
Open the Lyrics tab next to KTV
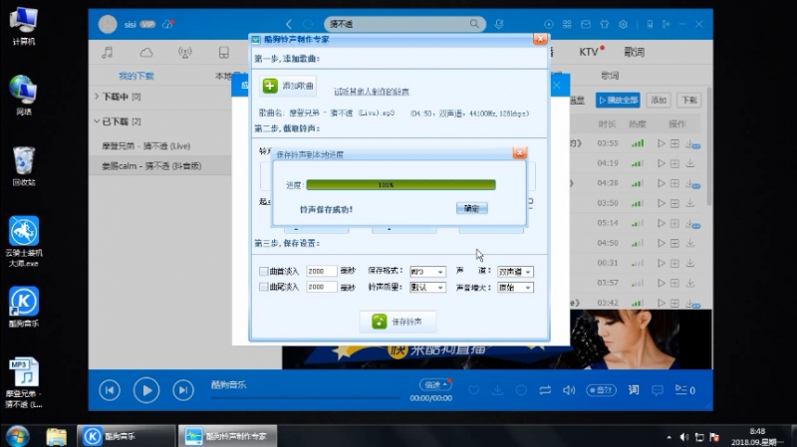(634, 52)
